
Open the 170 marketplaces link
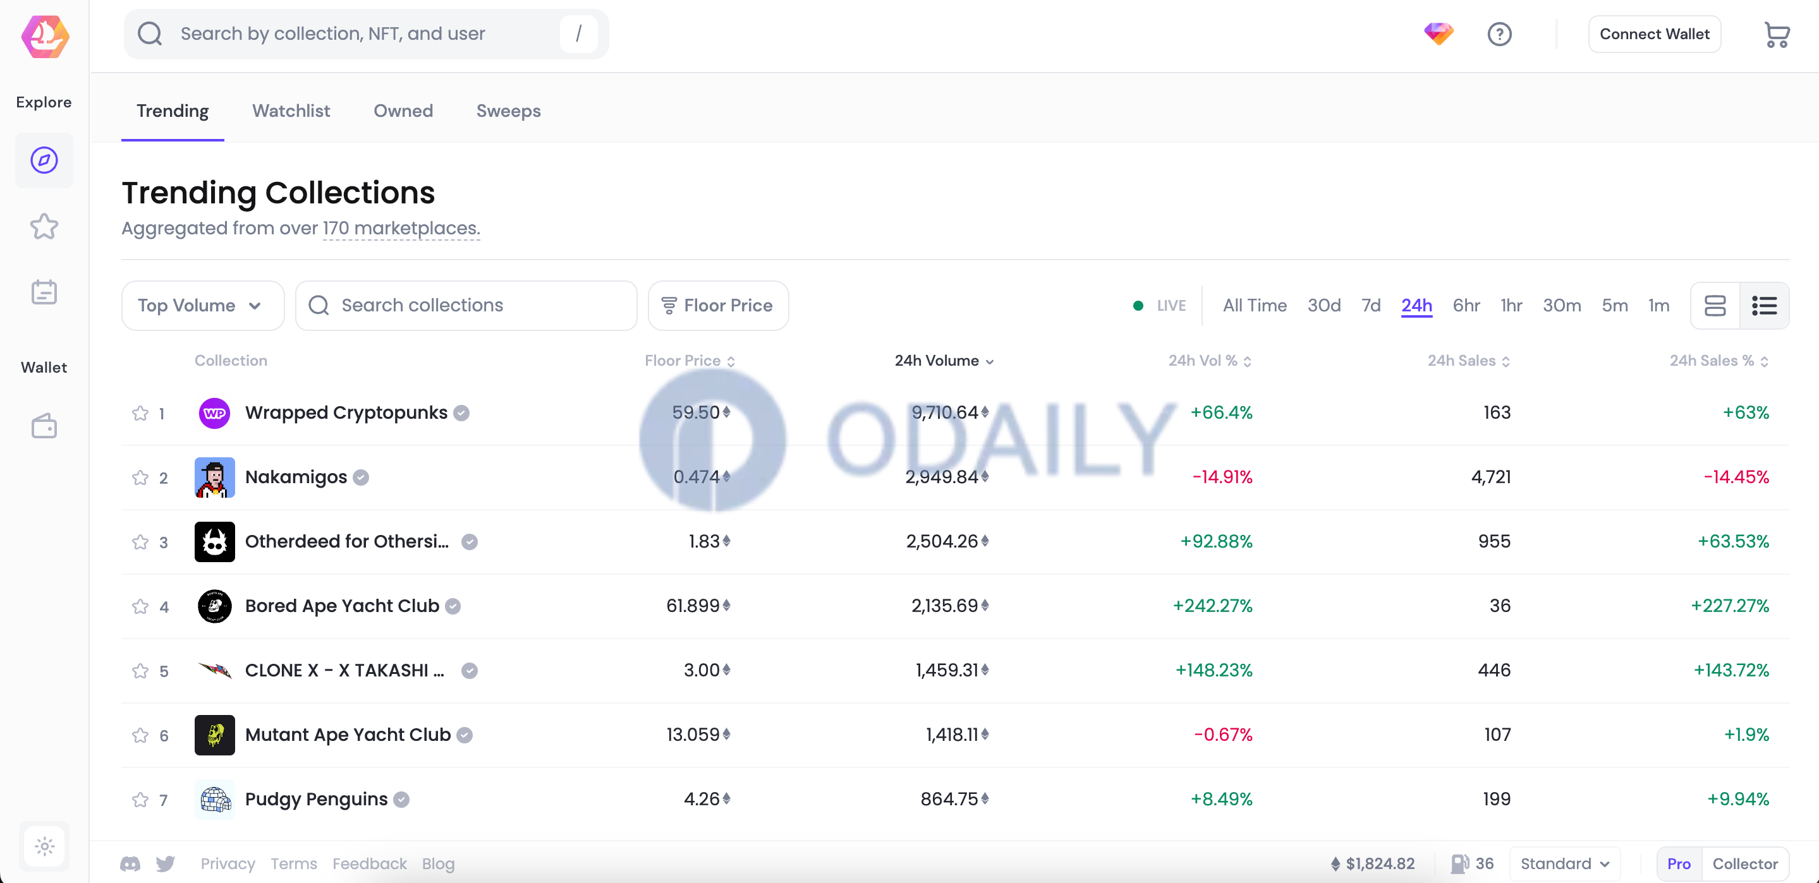coord(401,229)
